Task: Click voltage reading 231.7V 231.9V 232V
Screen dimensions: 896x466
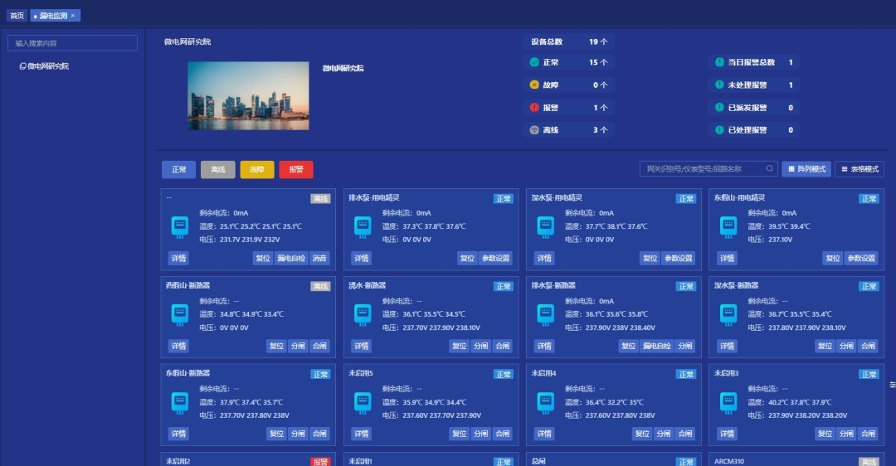Action: click(250, 240)
